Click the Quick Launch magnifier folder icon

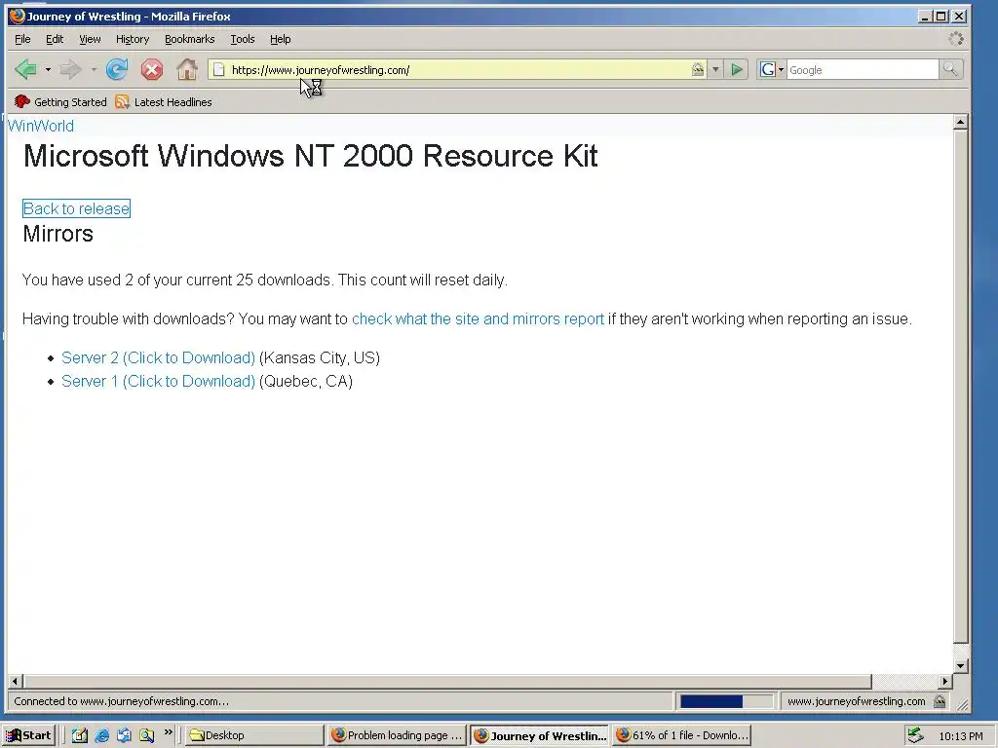[x=146, y=735]
